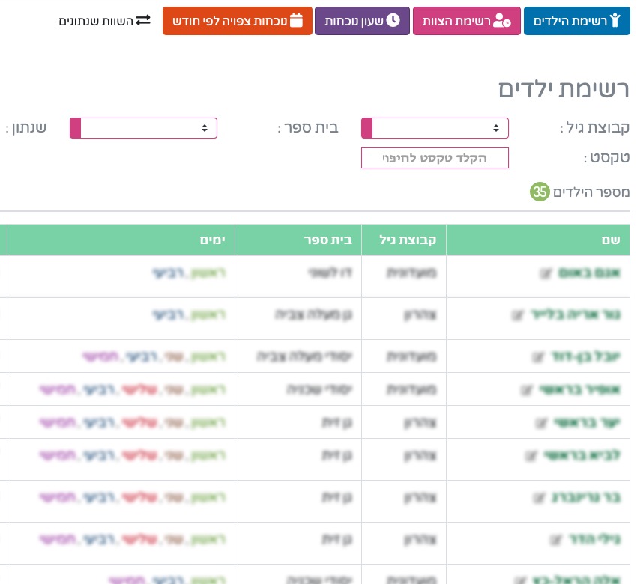Click the edit icon in the fourth table row
The height and width of the screenshot is (584, 637).
527,390
